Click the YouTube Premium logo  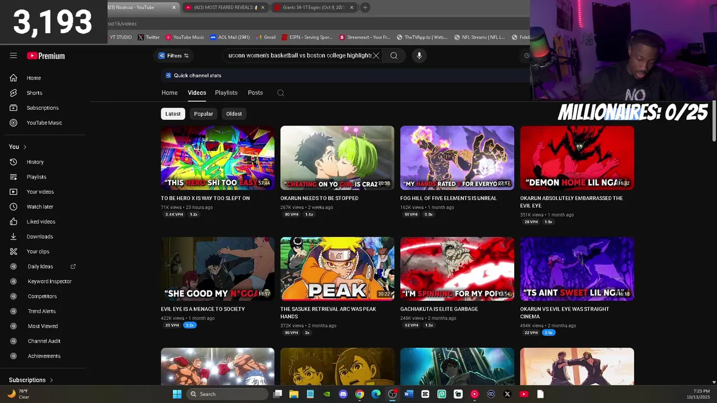pyautogui.click(x=46, y=56)
